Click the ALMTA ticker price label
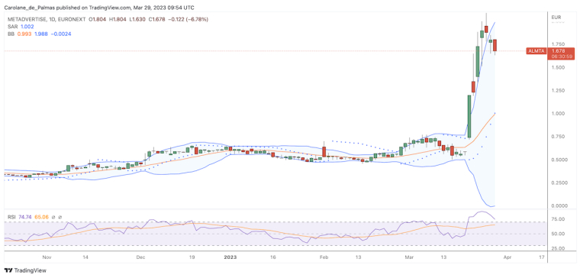Viewport: 580px width, 278px height. [x=536, y=51]
